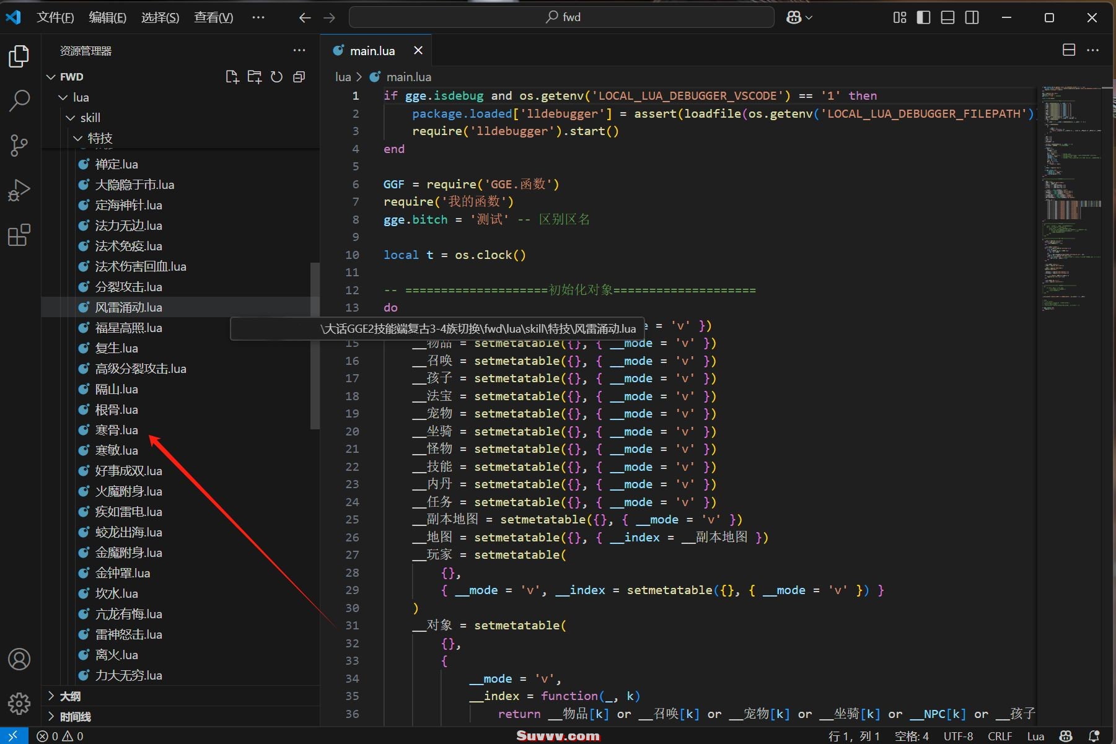Screen dimensions: 1116x744
Task: Open the 查看(V) menu
Action: (x=213, y=17)
